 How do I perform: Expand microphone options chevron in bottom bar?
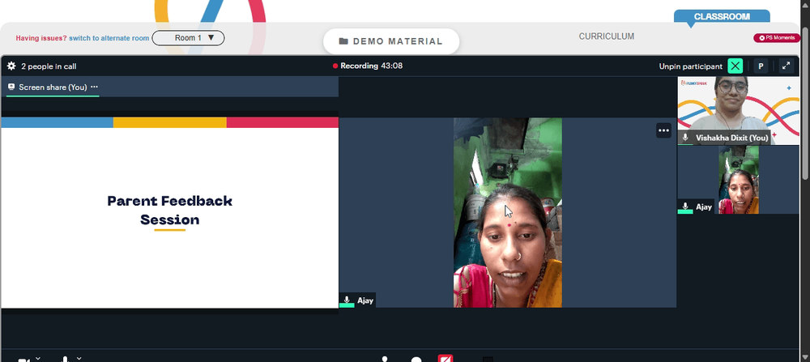click(79, 358)
